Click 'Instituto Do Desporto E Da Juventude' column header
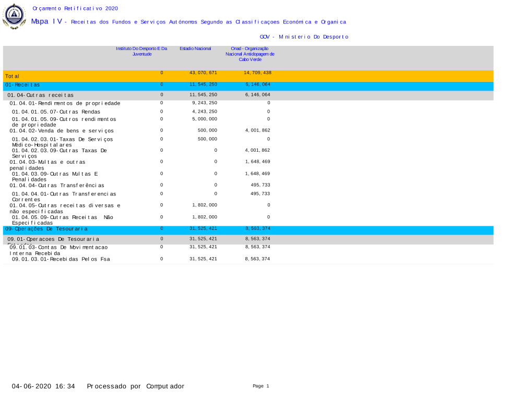The image size is (522, 403). pyautogui.click(x=141, y=51)
